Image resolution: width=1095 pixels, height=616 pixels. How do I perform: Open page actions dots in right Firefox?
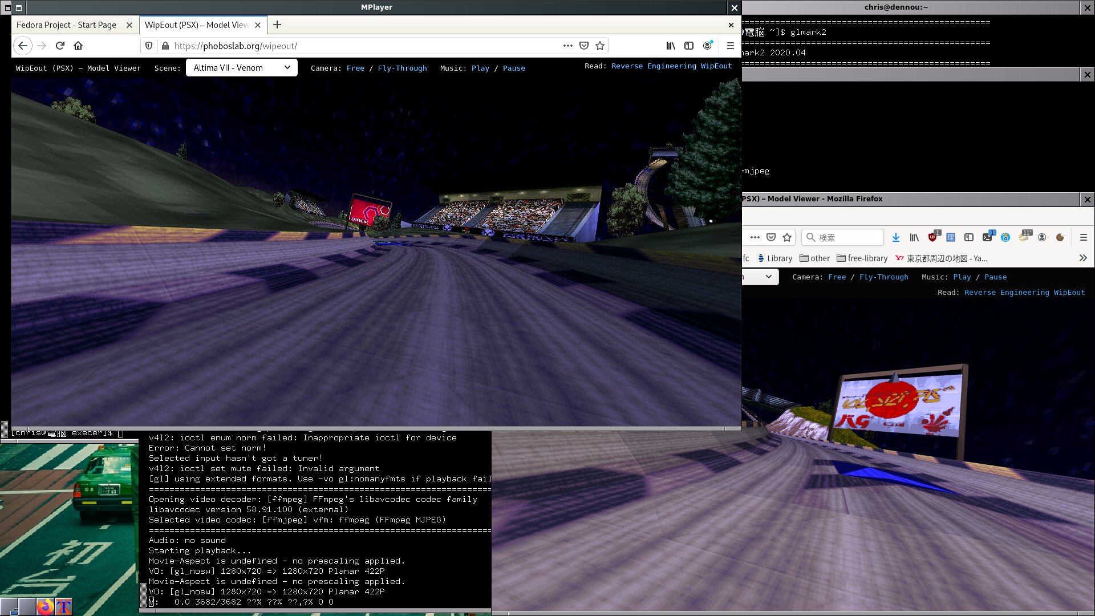tap(755, 237)
